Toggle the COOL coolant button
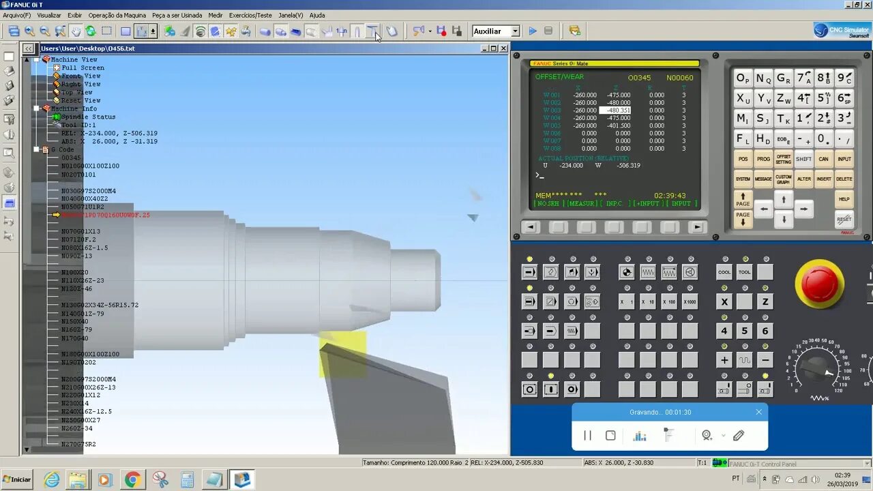 [x=724, y=272]
